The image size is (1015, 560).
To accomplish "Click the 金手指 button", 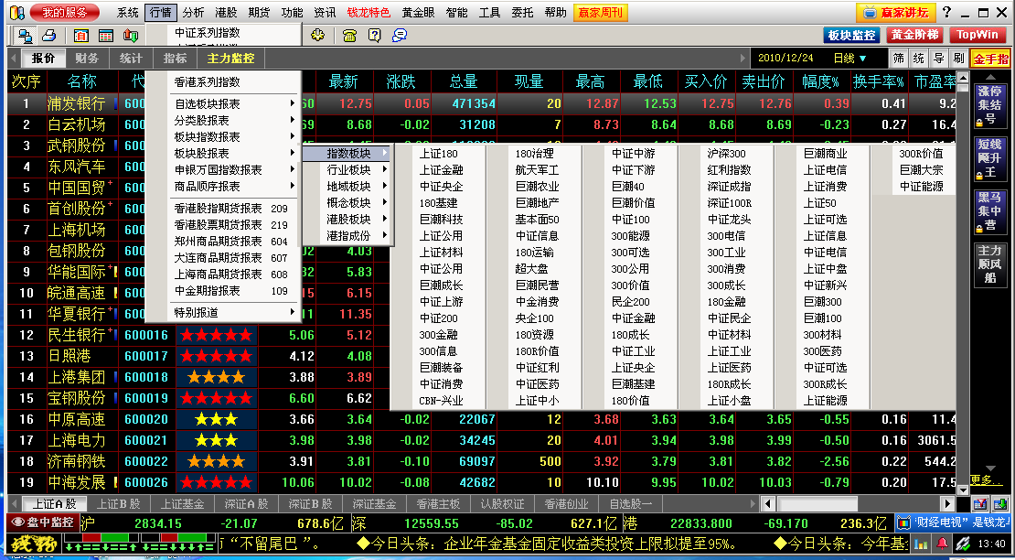I will (x=990, y=59).
